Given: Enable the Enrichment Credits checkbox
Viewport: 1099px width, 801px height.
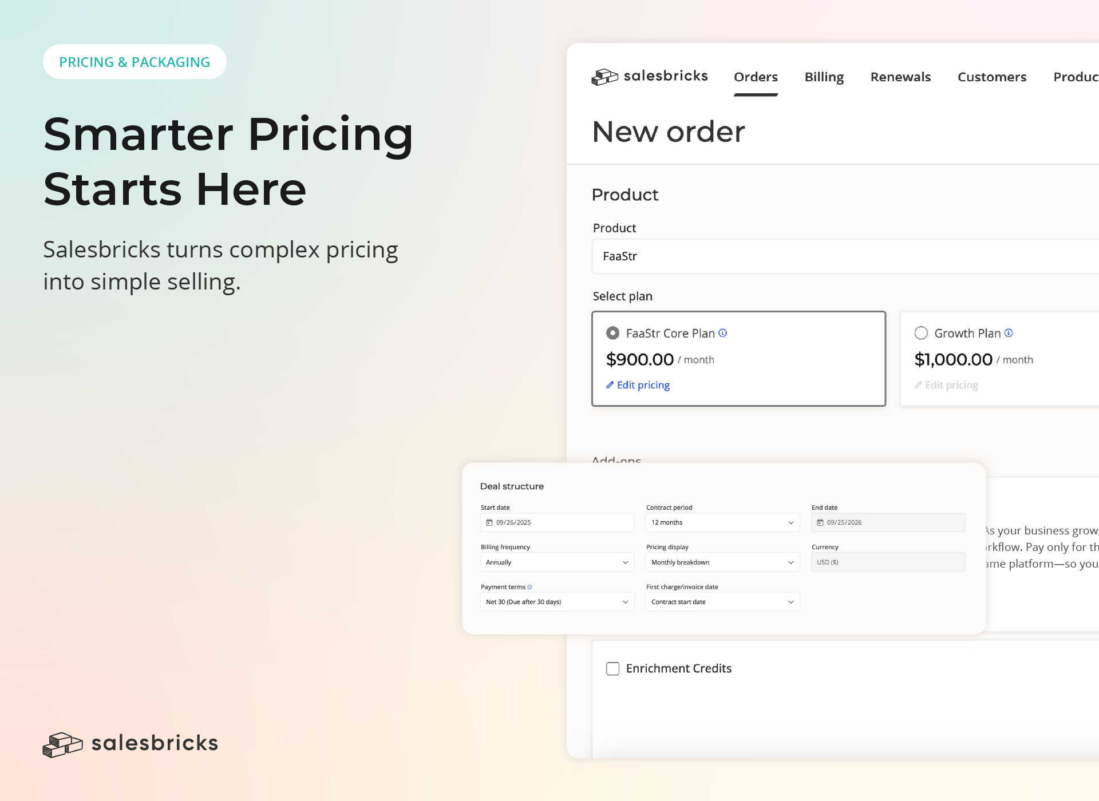Looking at the screenshot, I should tap(612, 669).
